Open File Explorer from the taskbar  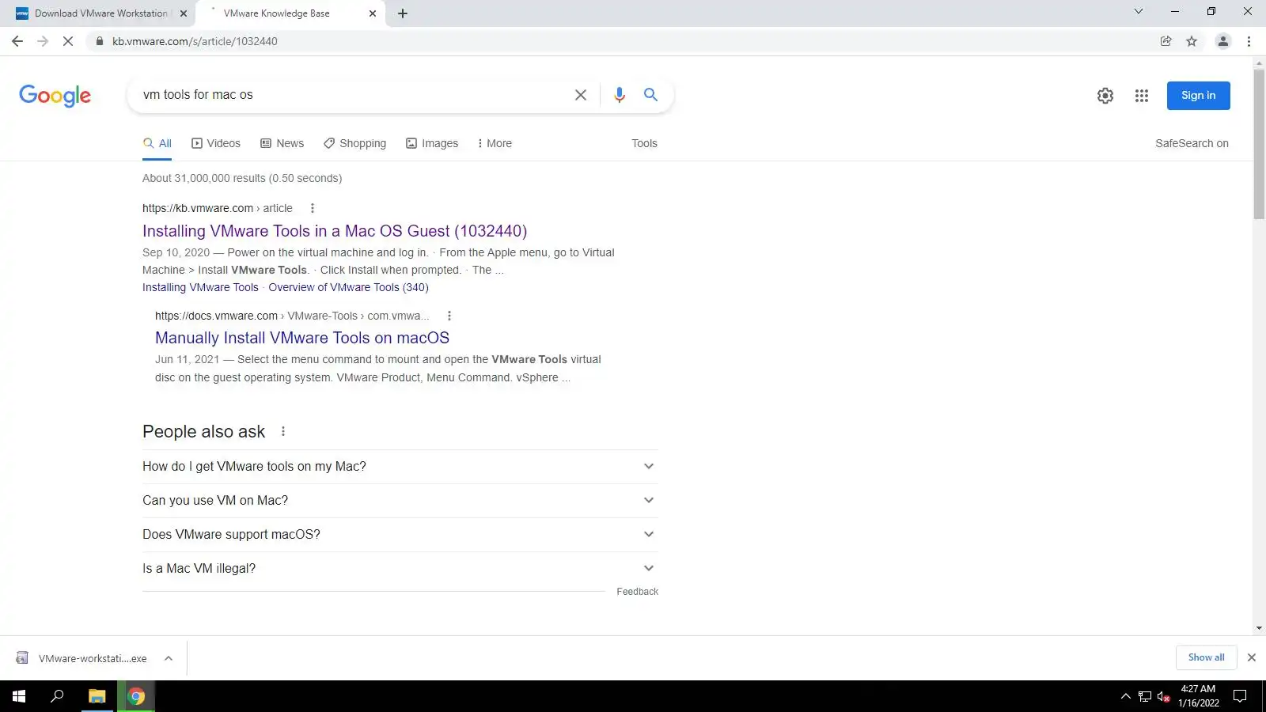pos(97,696)
